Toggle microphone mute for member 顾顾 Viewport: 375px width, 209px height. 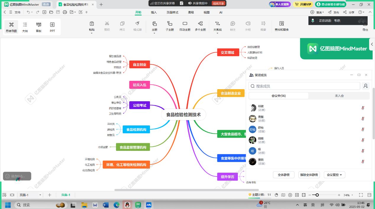click(x=363, y=140)
